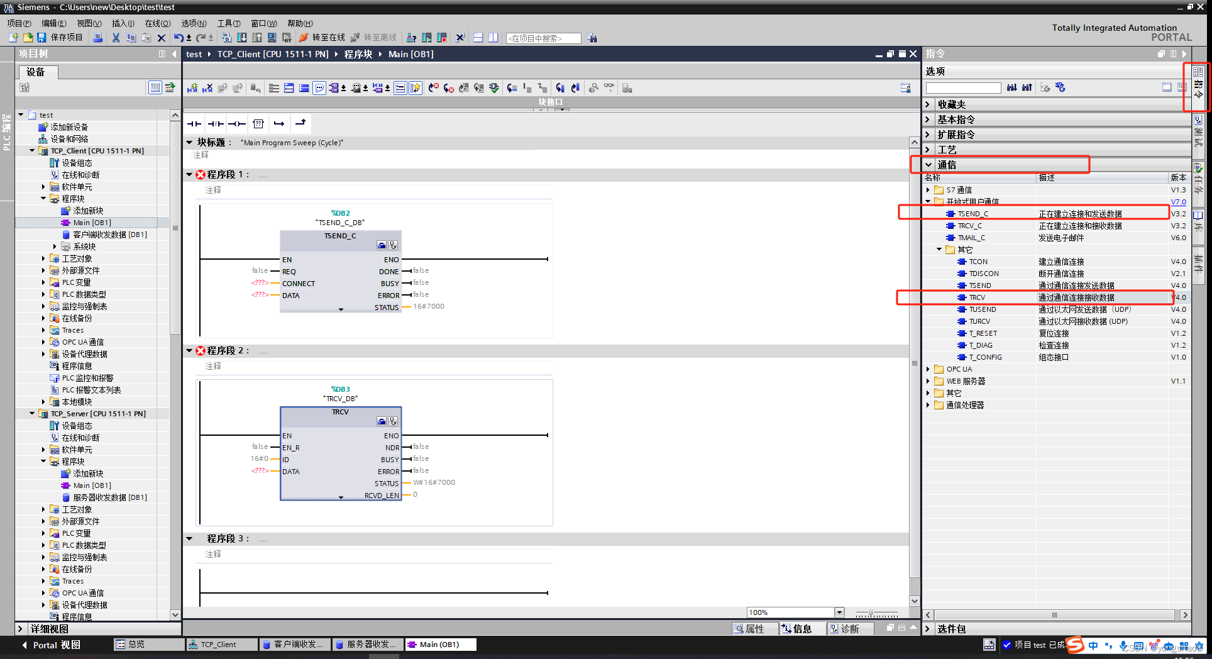The image size is (1212, 659).
Task: Click the split editor vertically icon
Action: pos(493,38)
